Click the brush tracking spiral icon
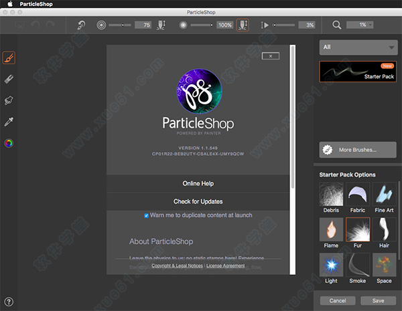The width and height of the screenshot is (402, 311). pos(81,25)
